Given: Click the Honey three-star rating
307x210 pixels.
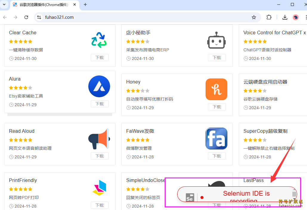Looking at the screenshot, I should [x=138, y=91].
